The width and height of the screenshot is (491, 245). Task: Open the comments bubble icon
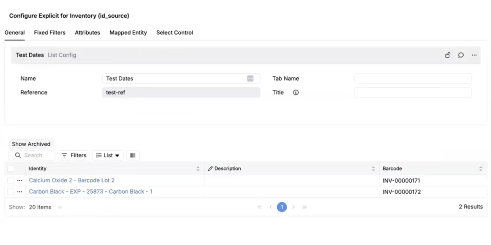pyautogui.click(x=461, y=55)
